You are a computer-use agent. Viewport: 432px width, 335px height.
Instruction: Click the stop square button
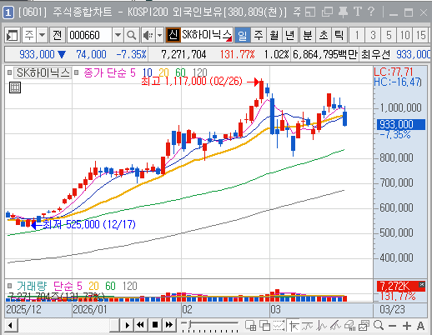click(x=155, y=325)
